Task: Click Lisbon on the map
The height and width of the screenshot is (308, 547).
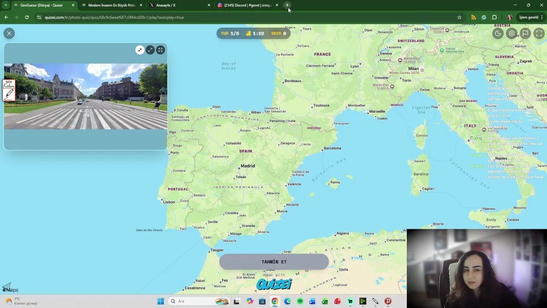Action: coord(169,202)
